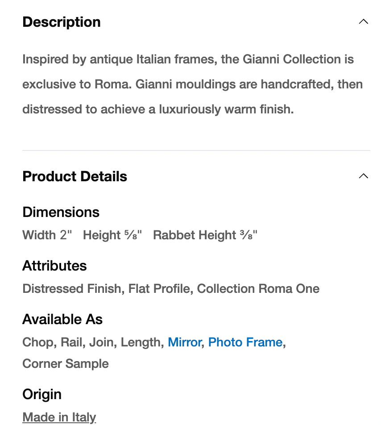Follow the Made in Italy link
This screenshot has width=381, height=425.
pos(59,417)
